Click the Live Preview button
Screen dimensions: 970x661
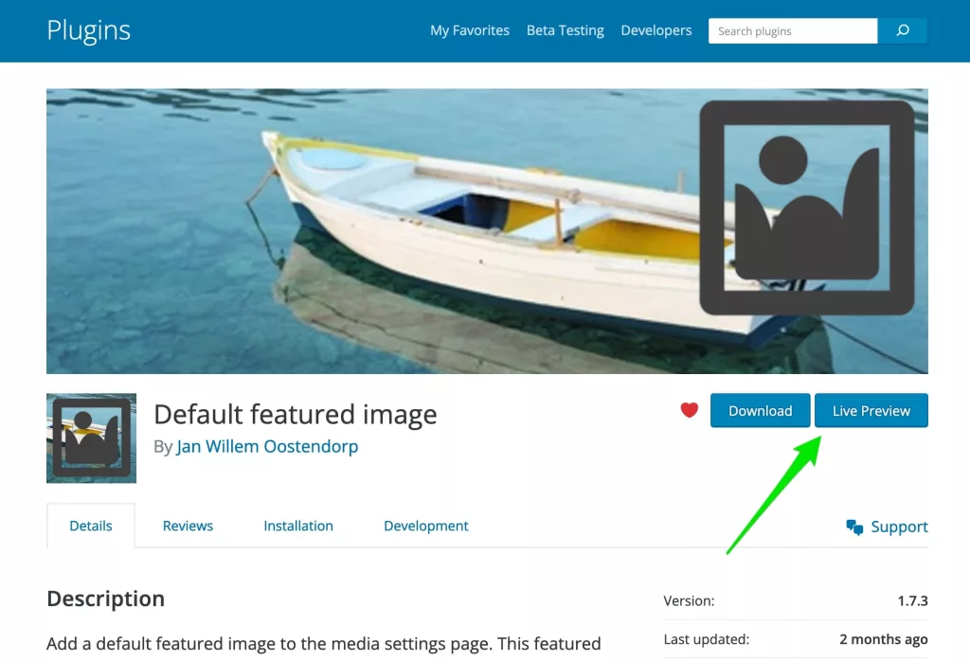coord(871,411)
